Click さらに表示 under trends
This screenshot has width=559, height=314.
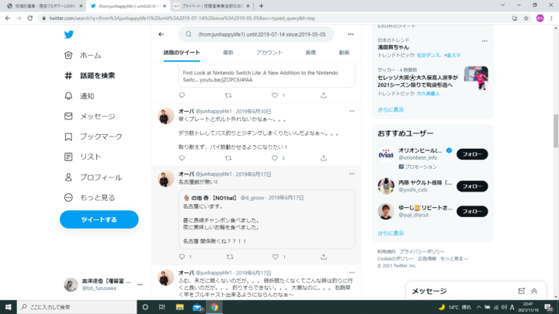pyautogui.click(x=391, y=109)
